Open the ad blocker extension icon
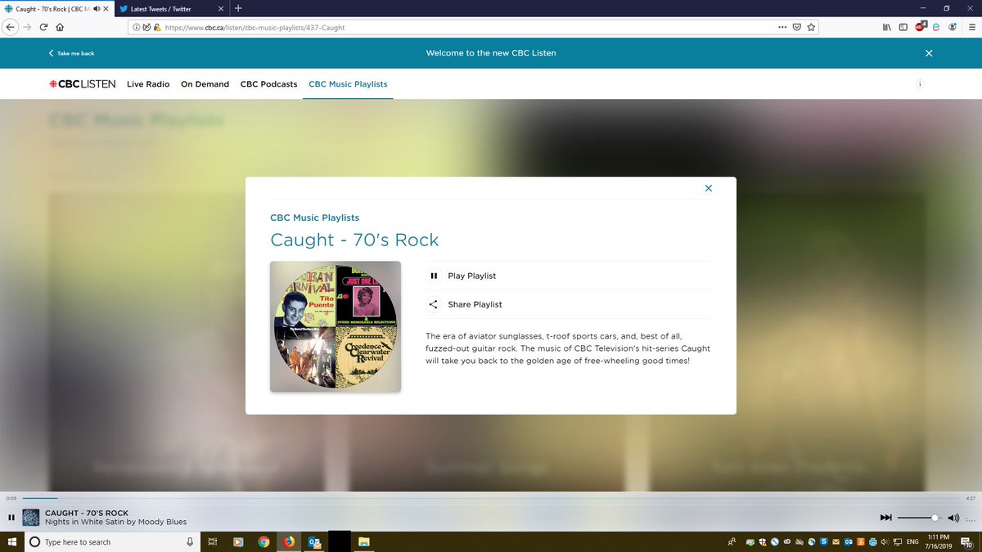This screenshot has height=552, width=982. (920, 26)
